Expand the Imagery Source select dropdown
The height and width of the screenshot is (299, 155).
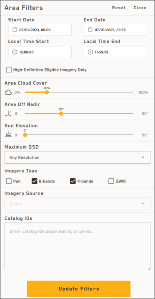pyautogui.click(x=77, y=204)
